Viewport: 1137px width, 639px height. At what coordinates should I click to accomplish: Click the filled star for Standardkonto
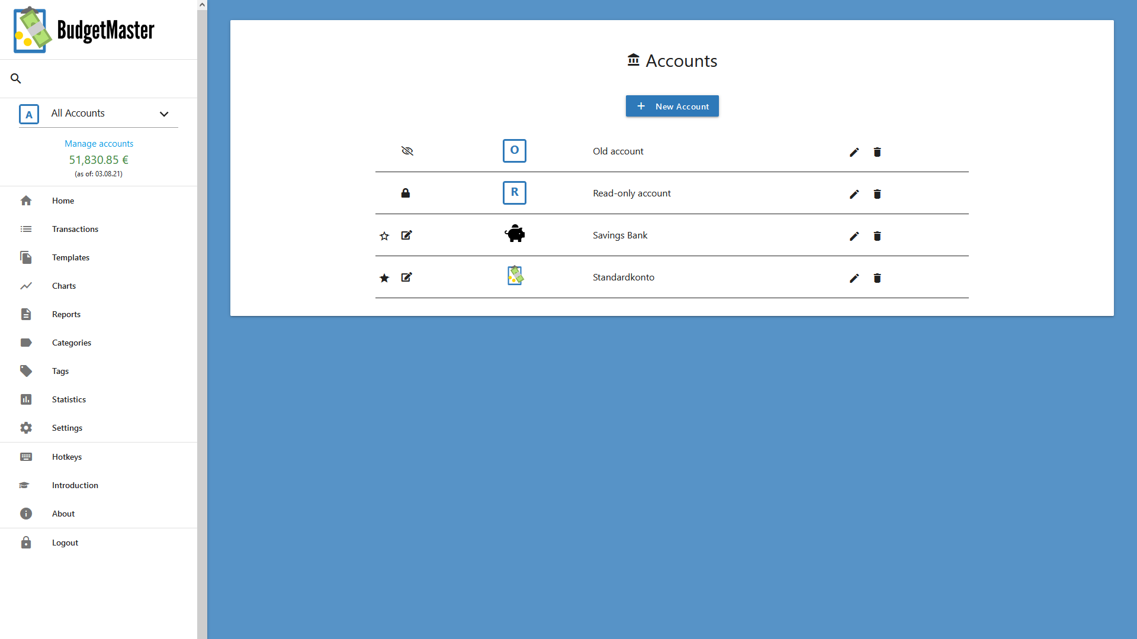[384, 278]
